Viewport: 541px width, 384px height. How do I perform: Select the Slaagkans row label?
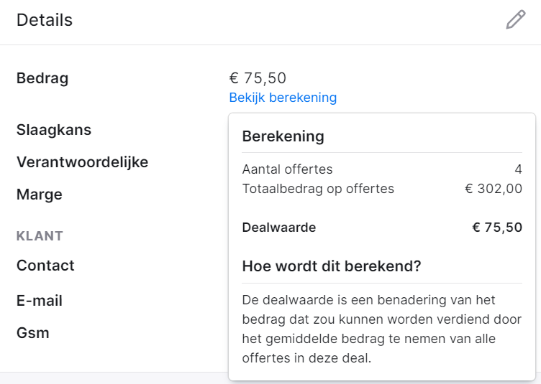pyautogui.click(x=54, y=130)
